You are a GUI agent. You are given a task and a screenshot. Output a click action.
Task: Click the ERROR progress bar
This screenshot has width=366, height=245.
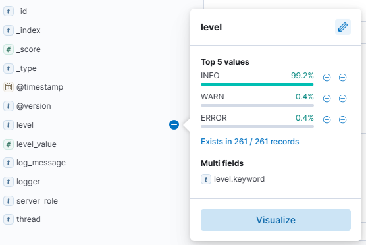(x=257, y=126)
